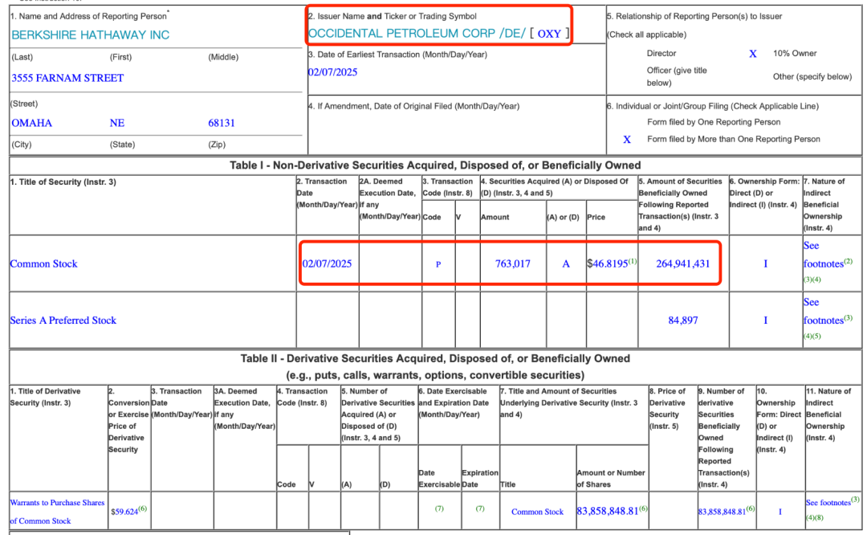Image resolution: width=867 pixels, height=535 pixels.
Task: Toggle the 10% Owner X checkbox
Action: pyautogui.click(x=752, y=54)
